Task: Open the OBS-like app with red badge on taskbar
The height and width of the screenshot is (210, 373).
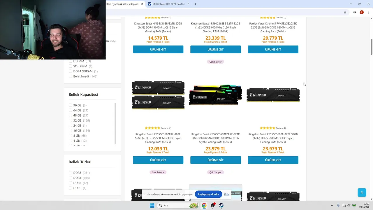Action: 213,205
